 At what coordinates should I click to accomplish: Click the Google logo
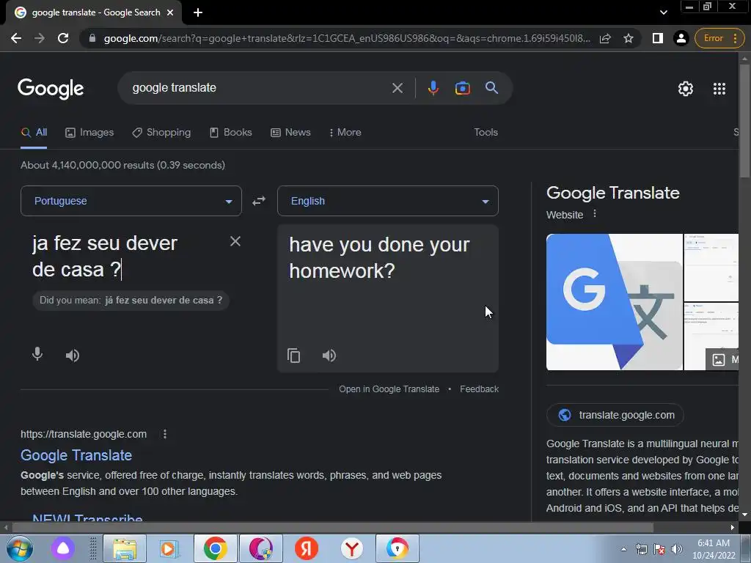[x=51, y=89]
